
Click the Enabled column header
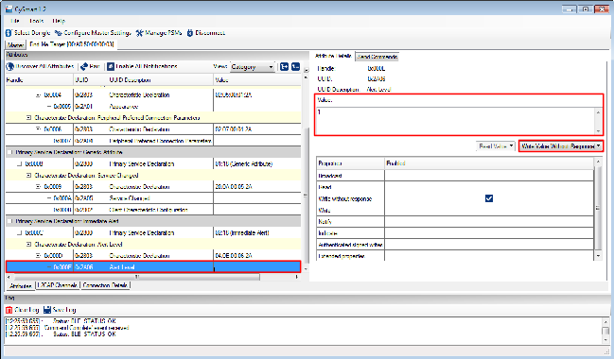coord(489,163)
